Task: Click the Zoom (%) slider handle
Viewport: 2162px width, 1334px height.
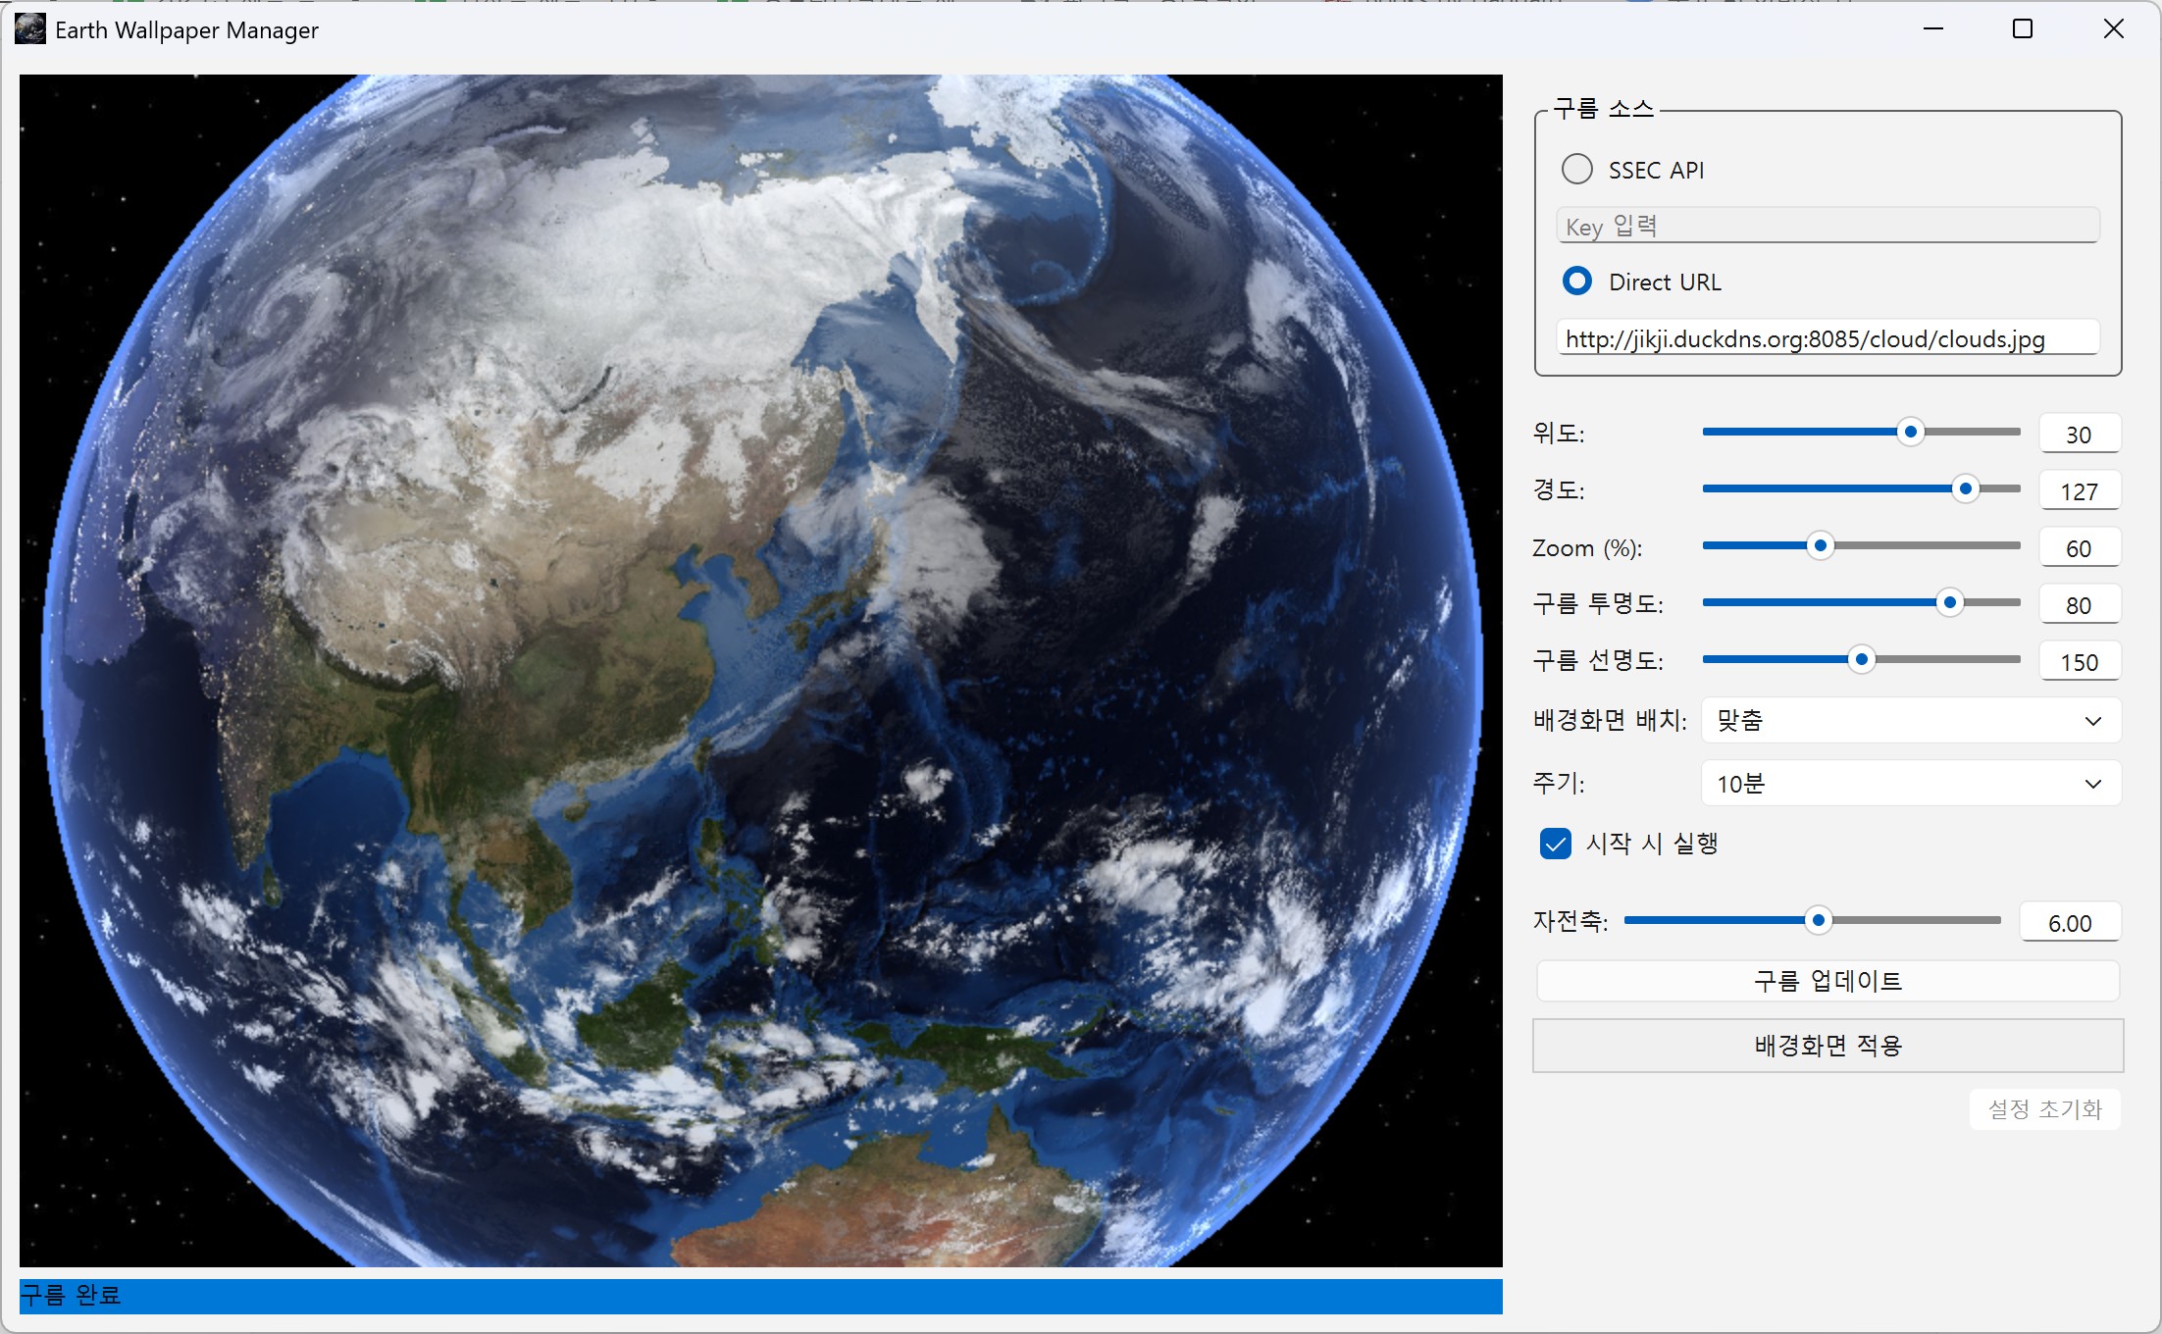Action: pos(1821,545)
